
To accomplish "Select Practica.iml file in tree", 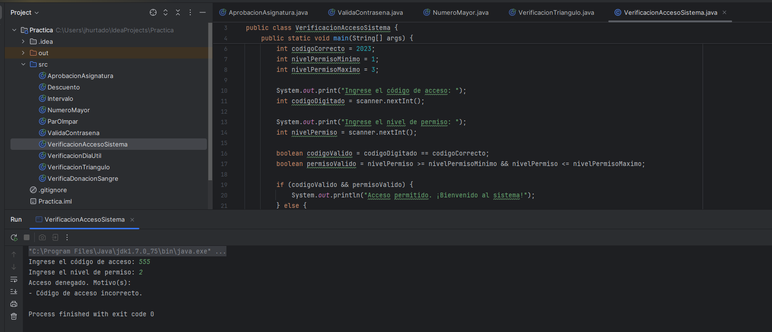I will (55, 201).
